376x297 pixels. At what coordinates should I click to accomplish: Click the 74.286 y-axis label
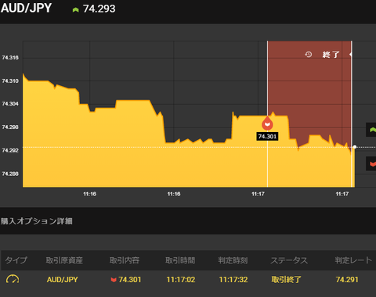point(10,174)
